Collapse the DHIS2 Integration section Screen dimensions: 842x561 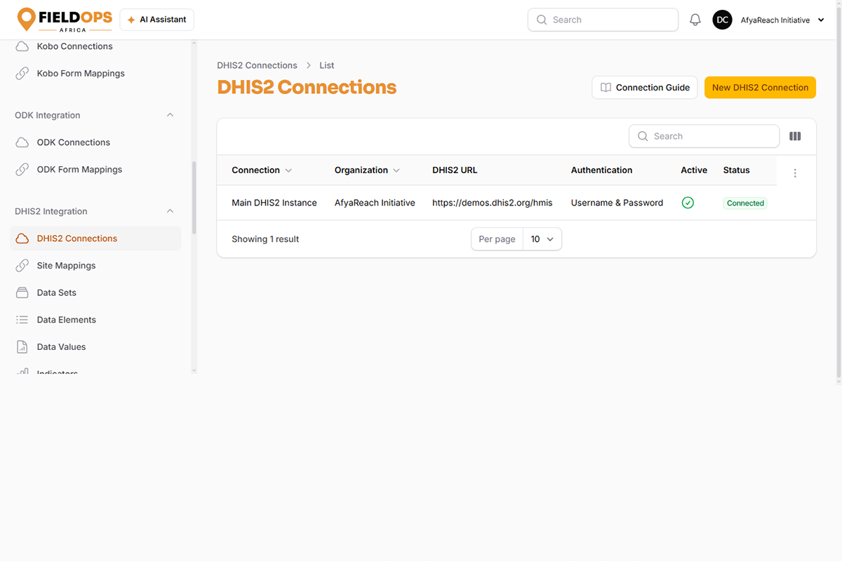coord(170,211)
